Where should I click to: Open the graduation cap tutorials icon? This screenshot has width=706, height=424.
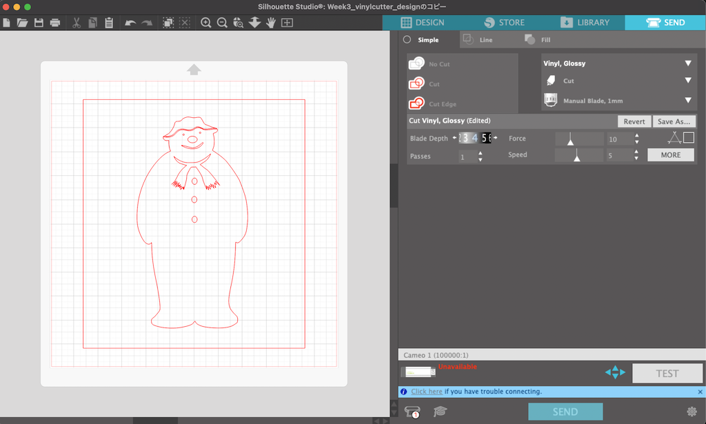coord(440,412)
